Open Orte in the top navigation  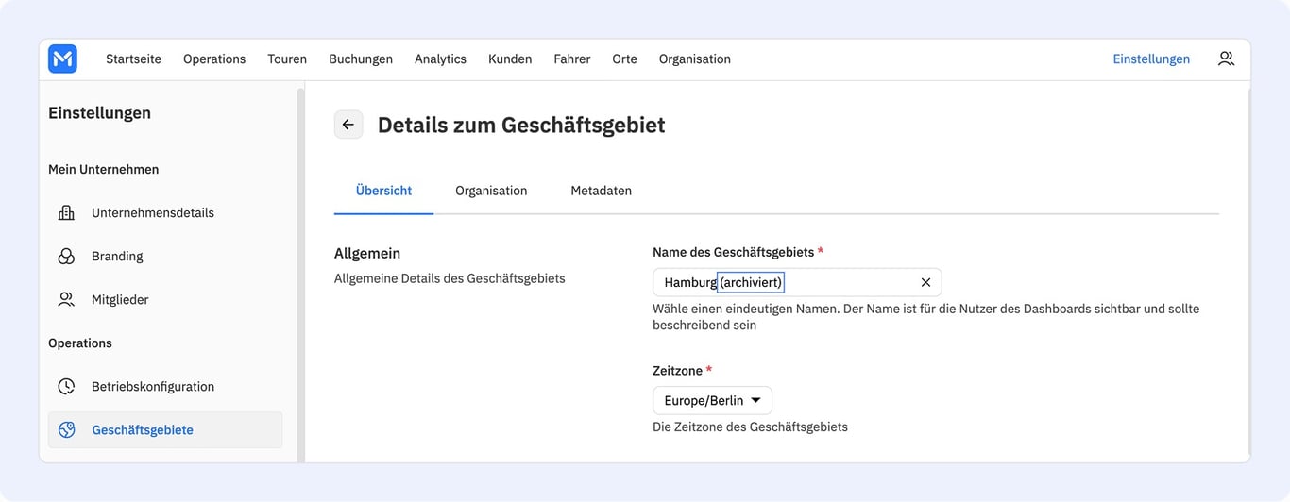pos(624,59)
